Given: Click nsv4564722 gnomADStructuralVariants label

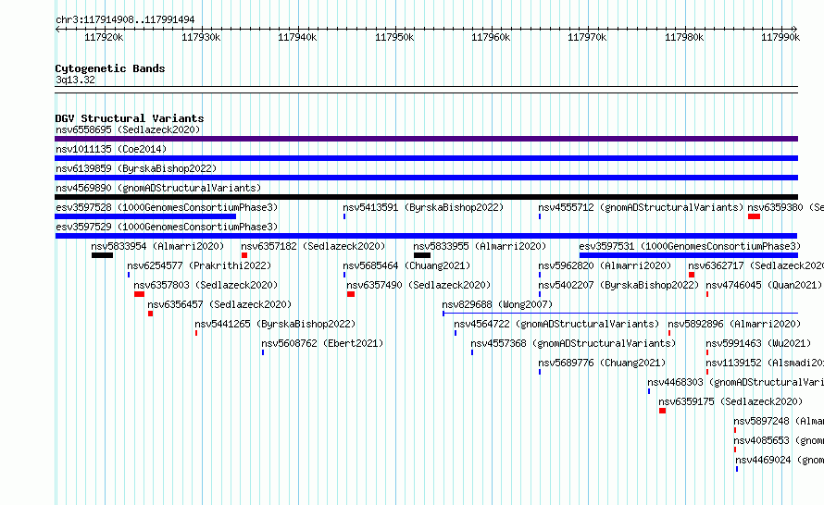Looking at the screenshot, I should pyautogui.click(x=556, y=324).
